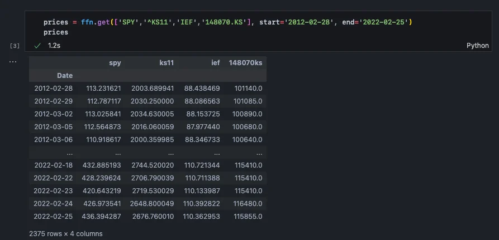499x240 pixels.
Task: Open the cell output more actions ellipsis
Action: [x=13, y=61]
